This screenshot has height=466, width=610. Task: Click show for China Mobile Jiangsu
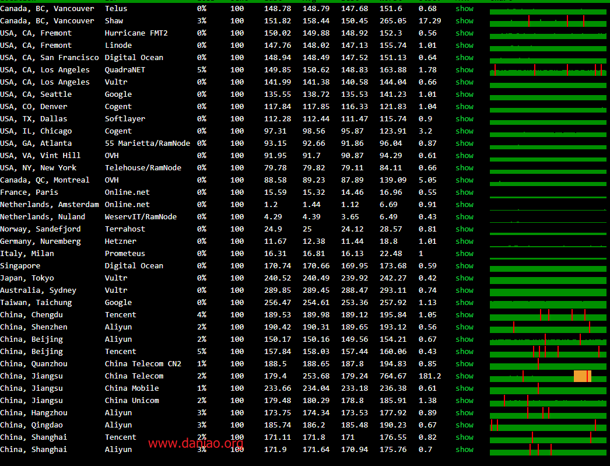[465, 388]
